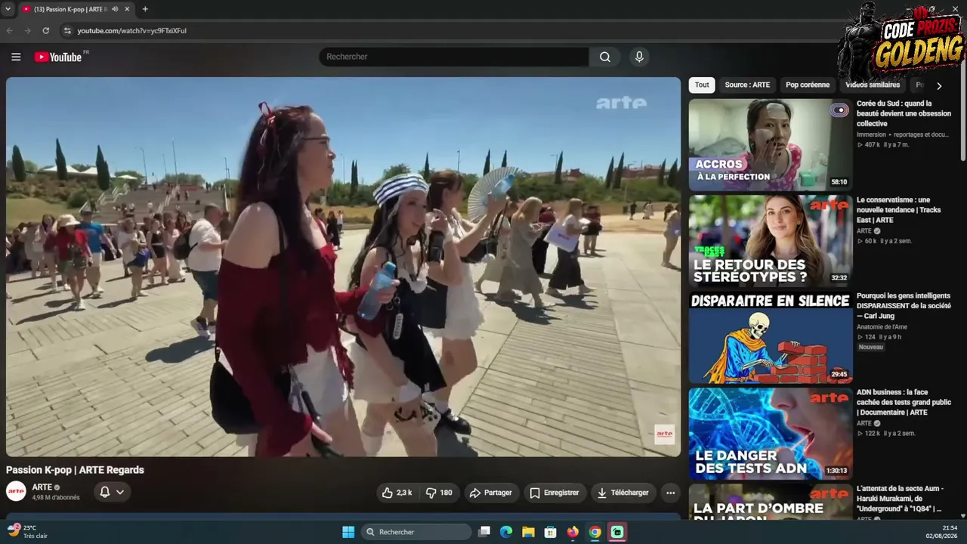Open File Explorer from the taskbar
The width and height of the screenshot is (967, 544).
(x=528, y=532)
